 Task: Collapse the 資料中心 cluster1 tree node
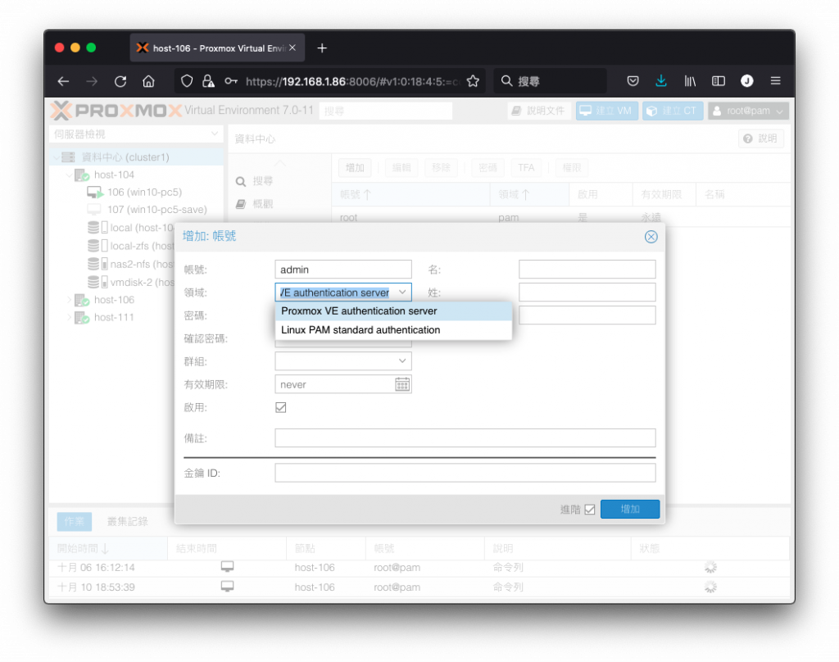[57, 157]
